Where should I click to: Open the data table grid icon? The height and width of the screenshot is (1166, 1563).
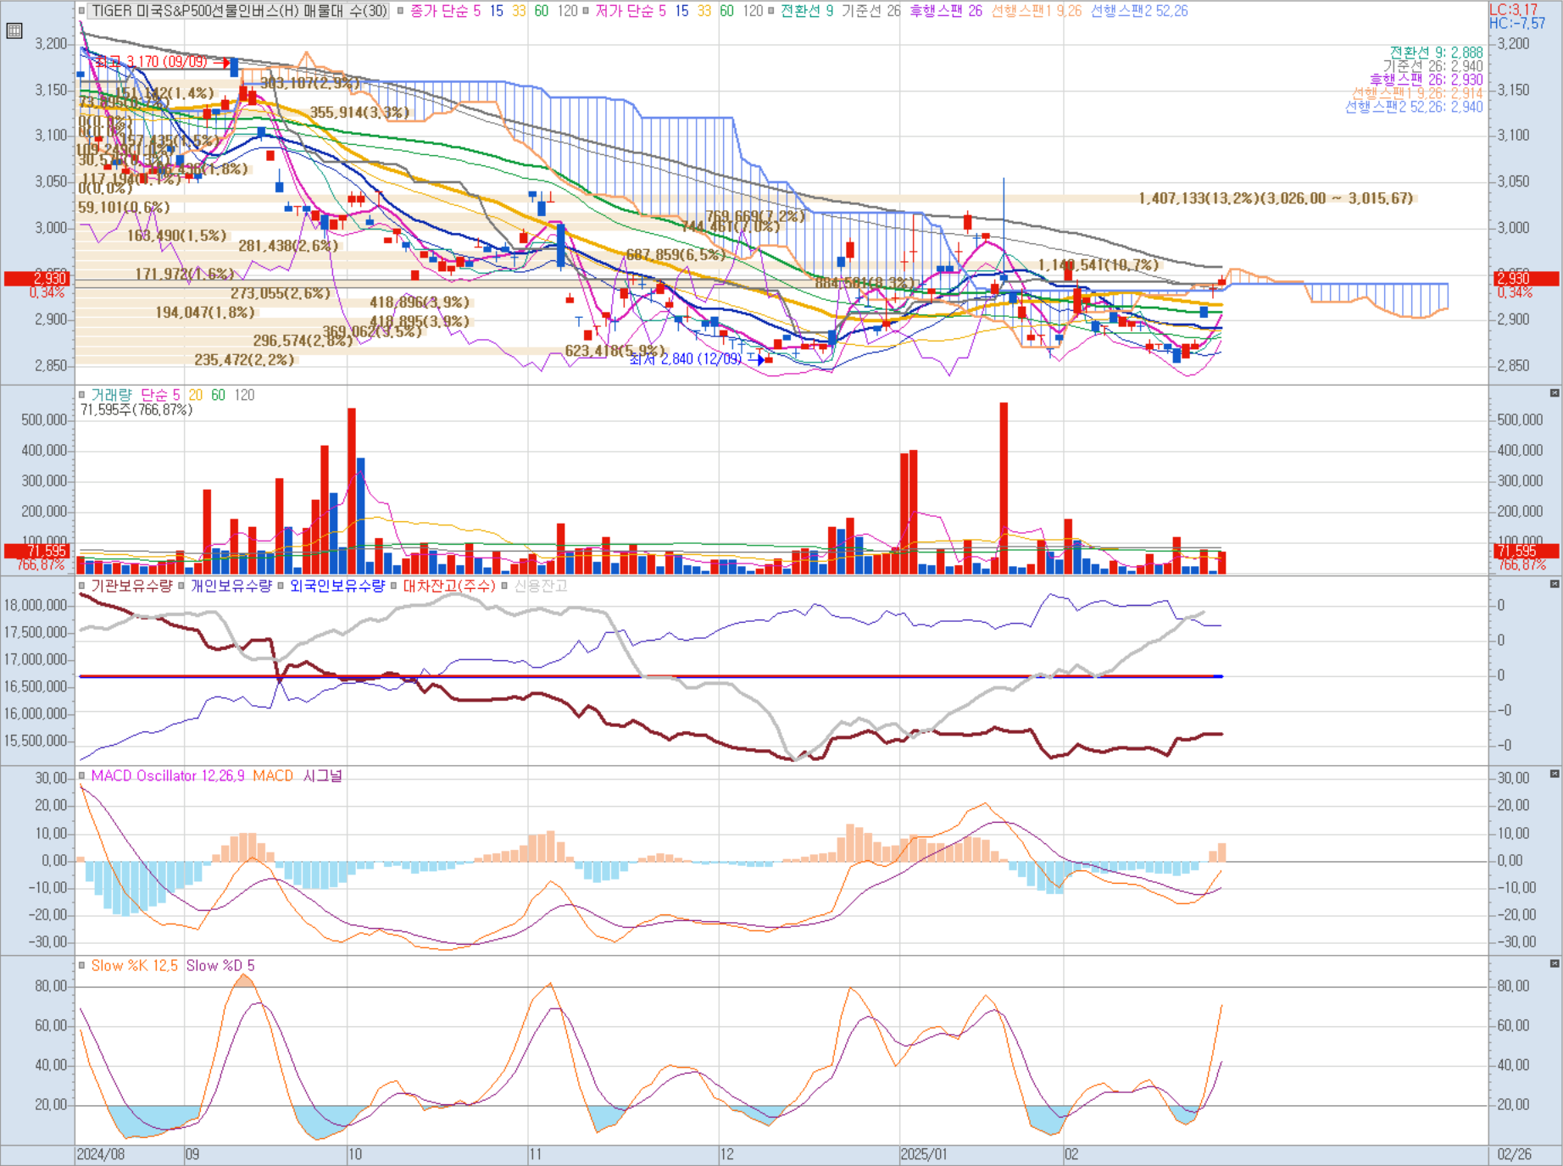(14, 31)
